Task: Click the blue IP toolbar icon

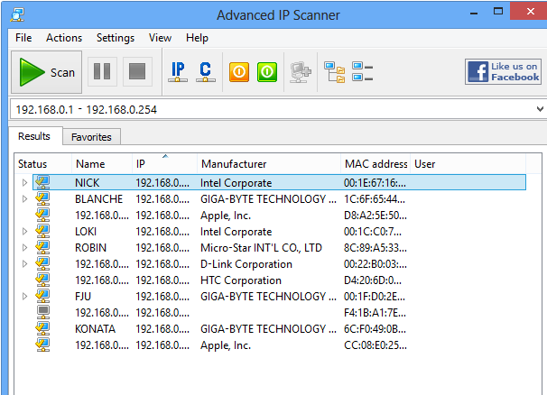Action: click(x=178, y=72)
